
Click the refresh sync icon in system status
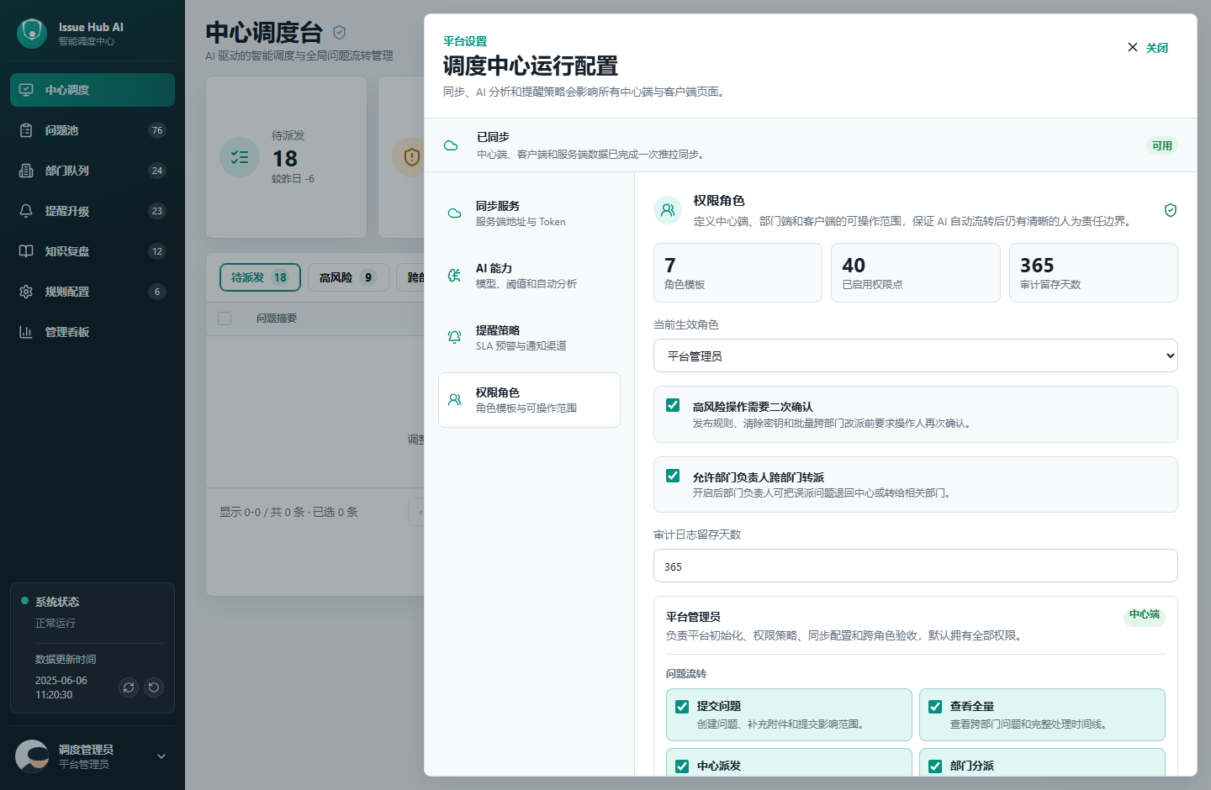click(129, 687)
